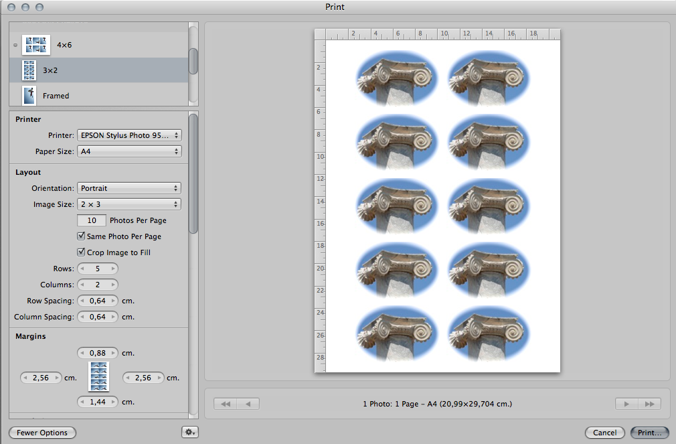Click the Fewer Options button
This screenshot has height=444, width=676.
tap(42, 433)
